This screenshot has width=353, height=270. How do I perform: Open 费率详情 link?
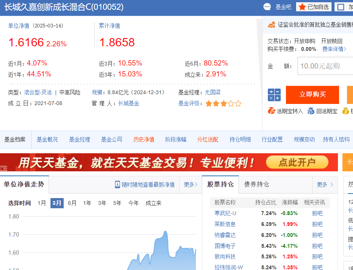[x=334, y=49]
